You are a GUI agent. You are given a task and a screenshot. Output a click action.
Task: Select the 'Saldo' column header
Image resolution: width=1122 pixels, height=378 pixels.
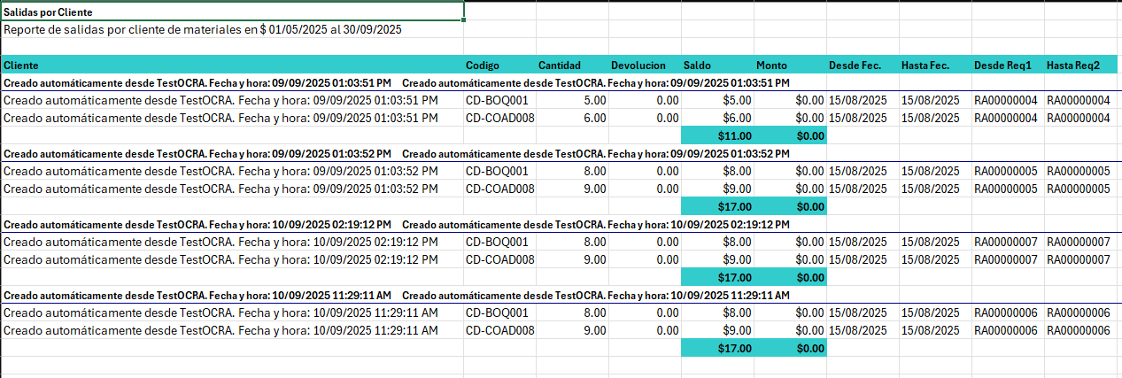point(717,65)
